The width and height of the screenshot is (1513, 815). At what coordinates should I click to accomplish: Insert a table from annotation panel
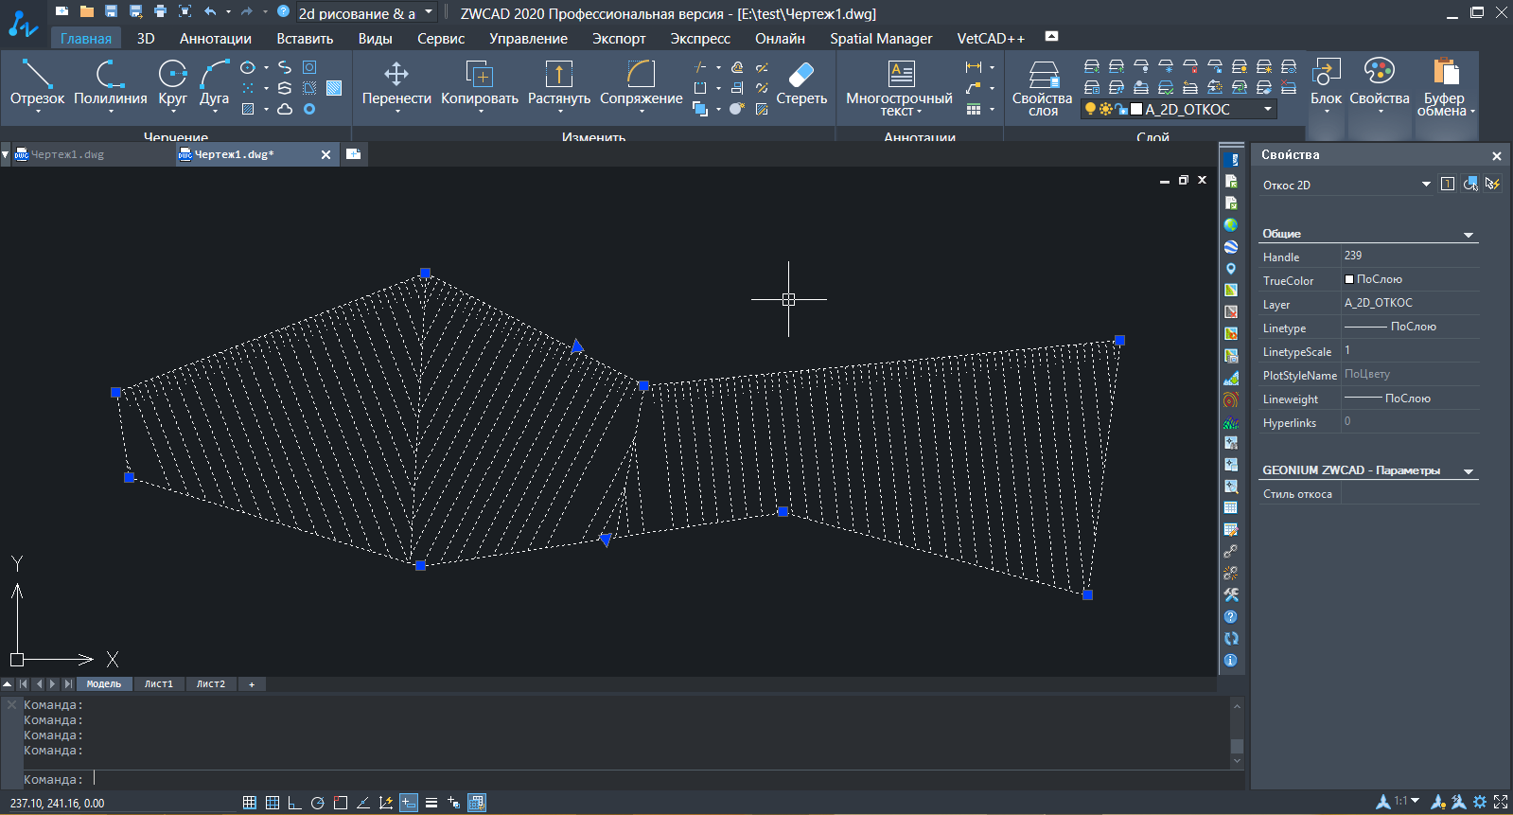pos(974,109)
